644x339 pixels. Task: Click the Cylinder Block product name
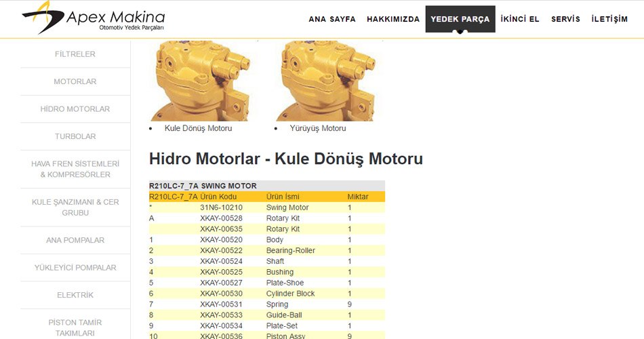(x=290, y=294)
